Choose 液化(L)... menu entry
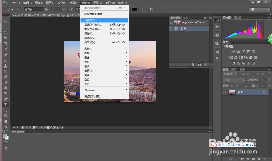 104,34
